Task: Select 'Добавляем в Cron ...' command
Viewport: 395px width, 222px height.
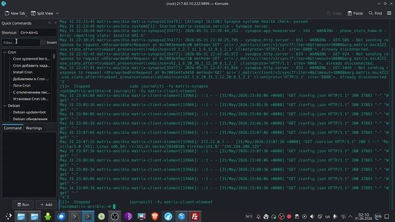Action: click(31, 79)
